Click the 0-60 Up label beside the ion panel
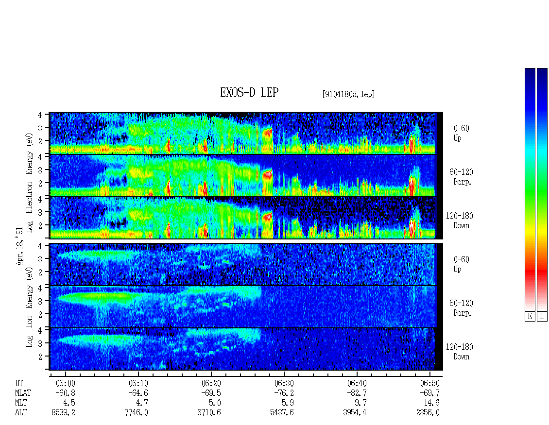 coord(461,264)
